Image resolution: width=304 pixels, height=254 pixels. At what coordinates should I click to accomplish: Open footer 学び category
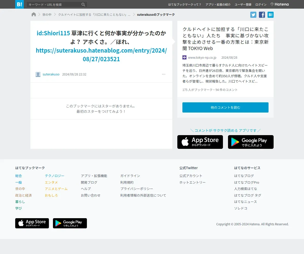pyautogui.click(x=18, y=208)
